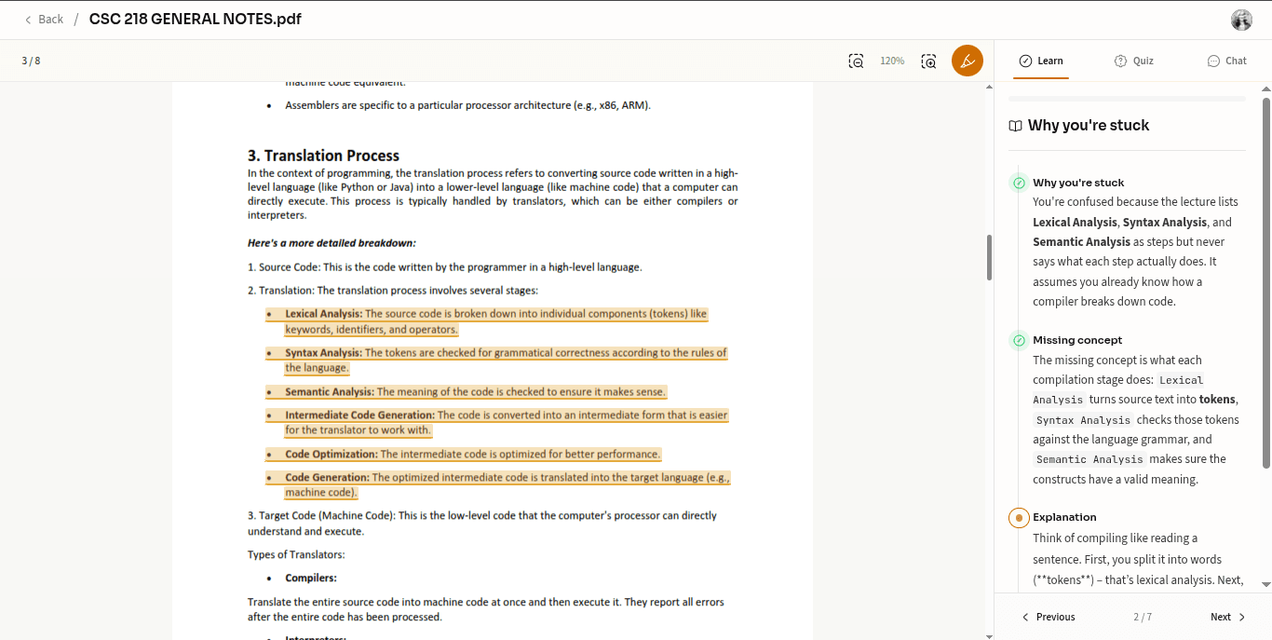Click the highlighted 'Code Generation:' bullet
The width and height of the screenshot is (1272, 640).
point(497,484)
